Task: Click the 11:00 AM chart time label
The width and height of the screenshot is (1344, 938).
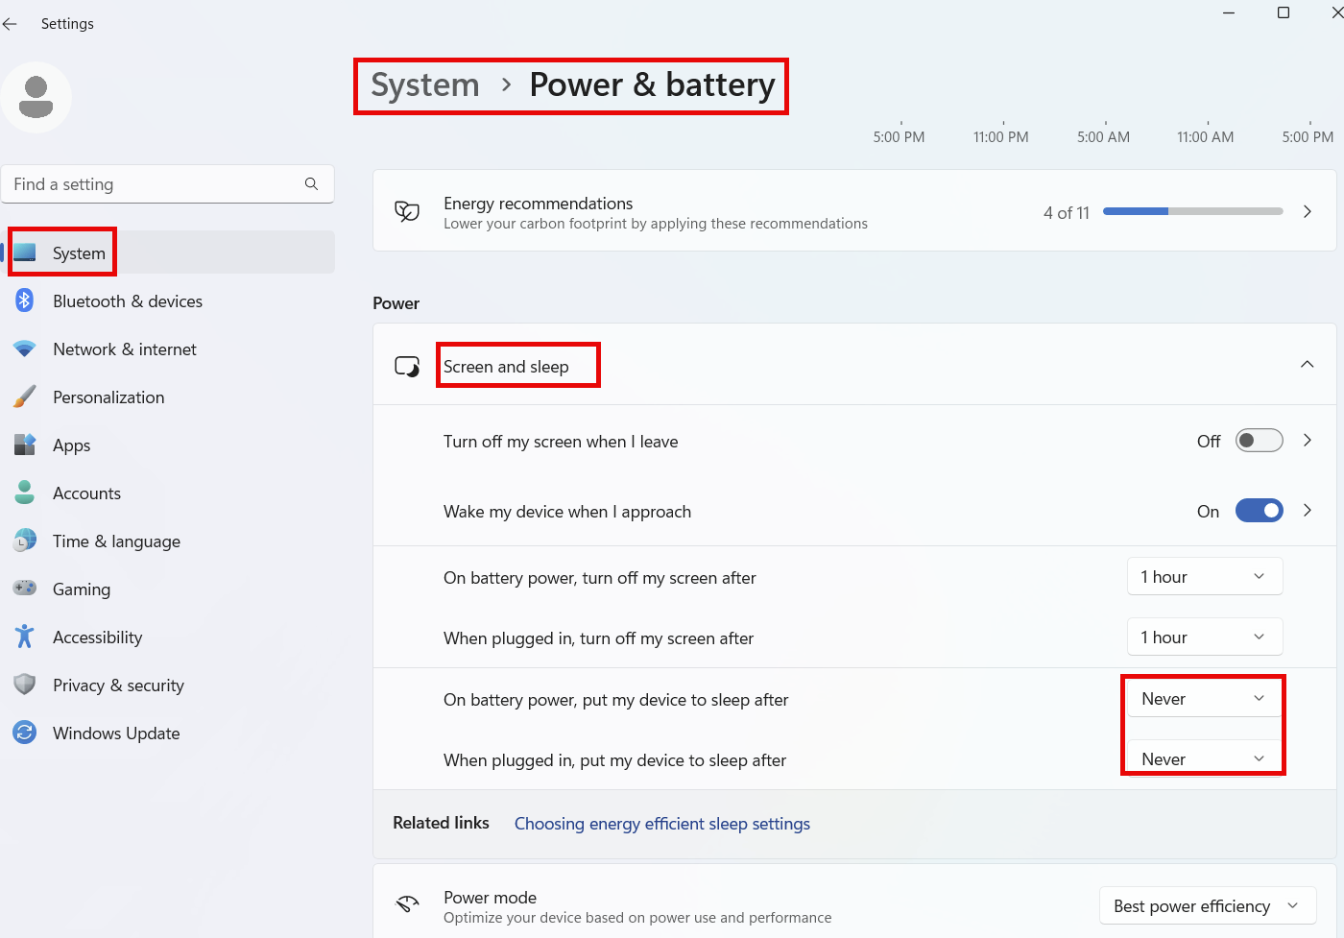Action: 1206,137
